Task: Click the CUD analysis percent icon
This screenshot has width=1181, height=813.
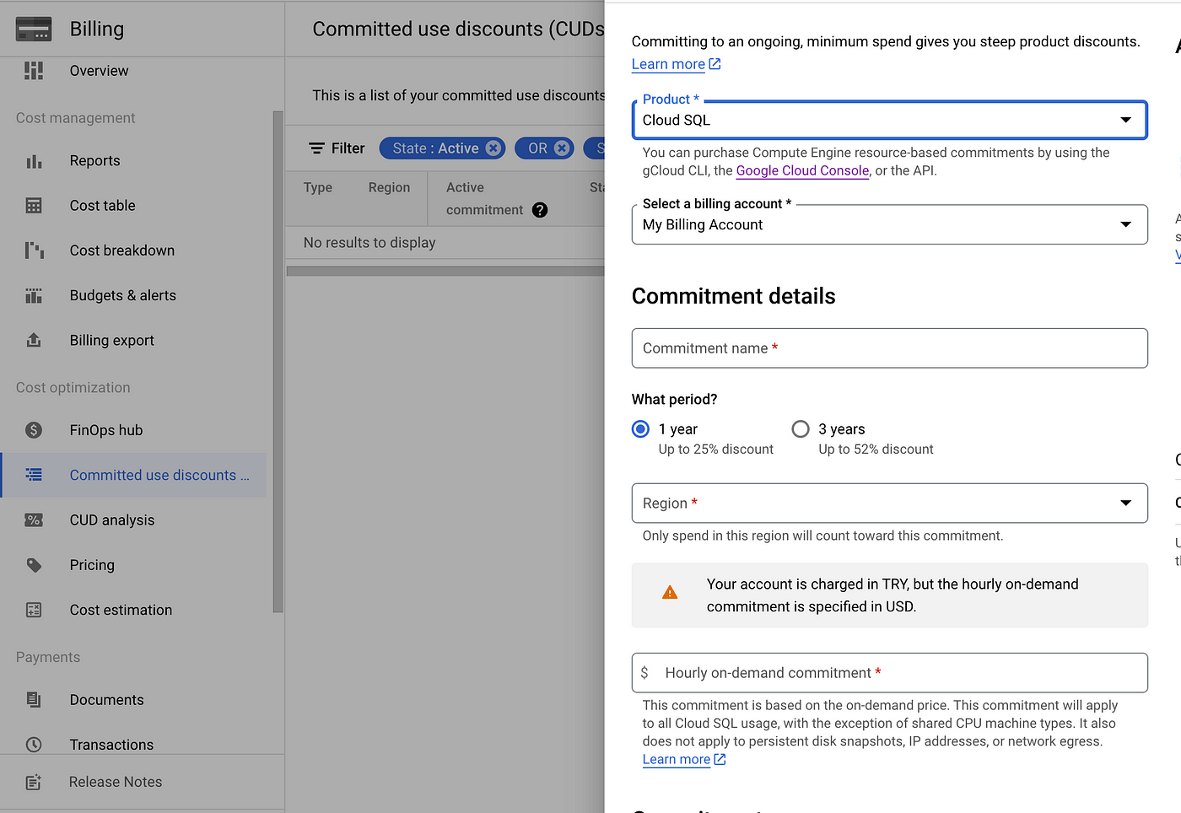Action: tap(34, 520)
